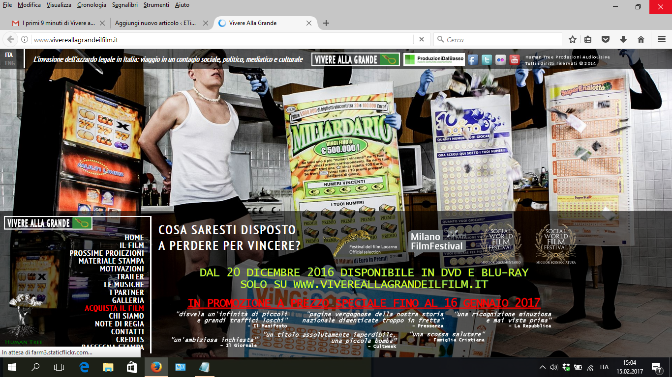This screenshot has height=377, width=672.
Task: Open Windows Store from taskbar
Action: tap(131, 367)
